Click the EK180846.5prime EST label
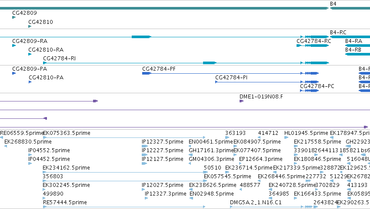Viewport: 370px width, 209px height. click(x=317, y=159)
